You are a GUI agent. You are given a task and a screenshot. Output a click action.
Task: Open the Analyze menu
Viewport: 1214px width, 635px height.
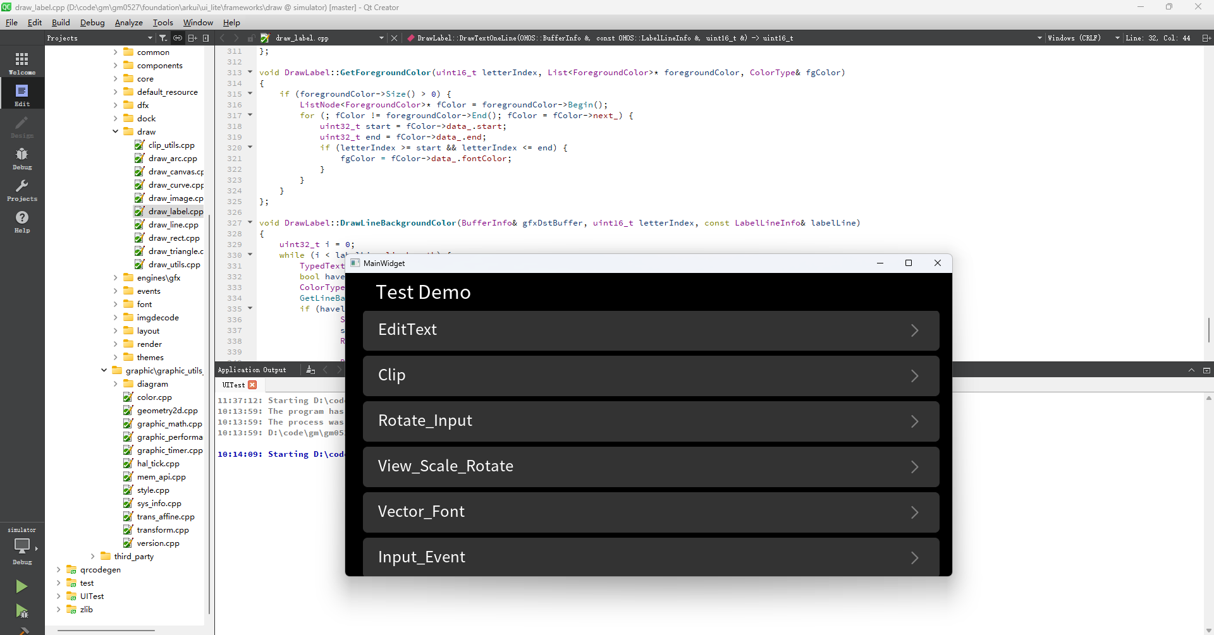pos(128,23)
